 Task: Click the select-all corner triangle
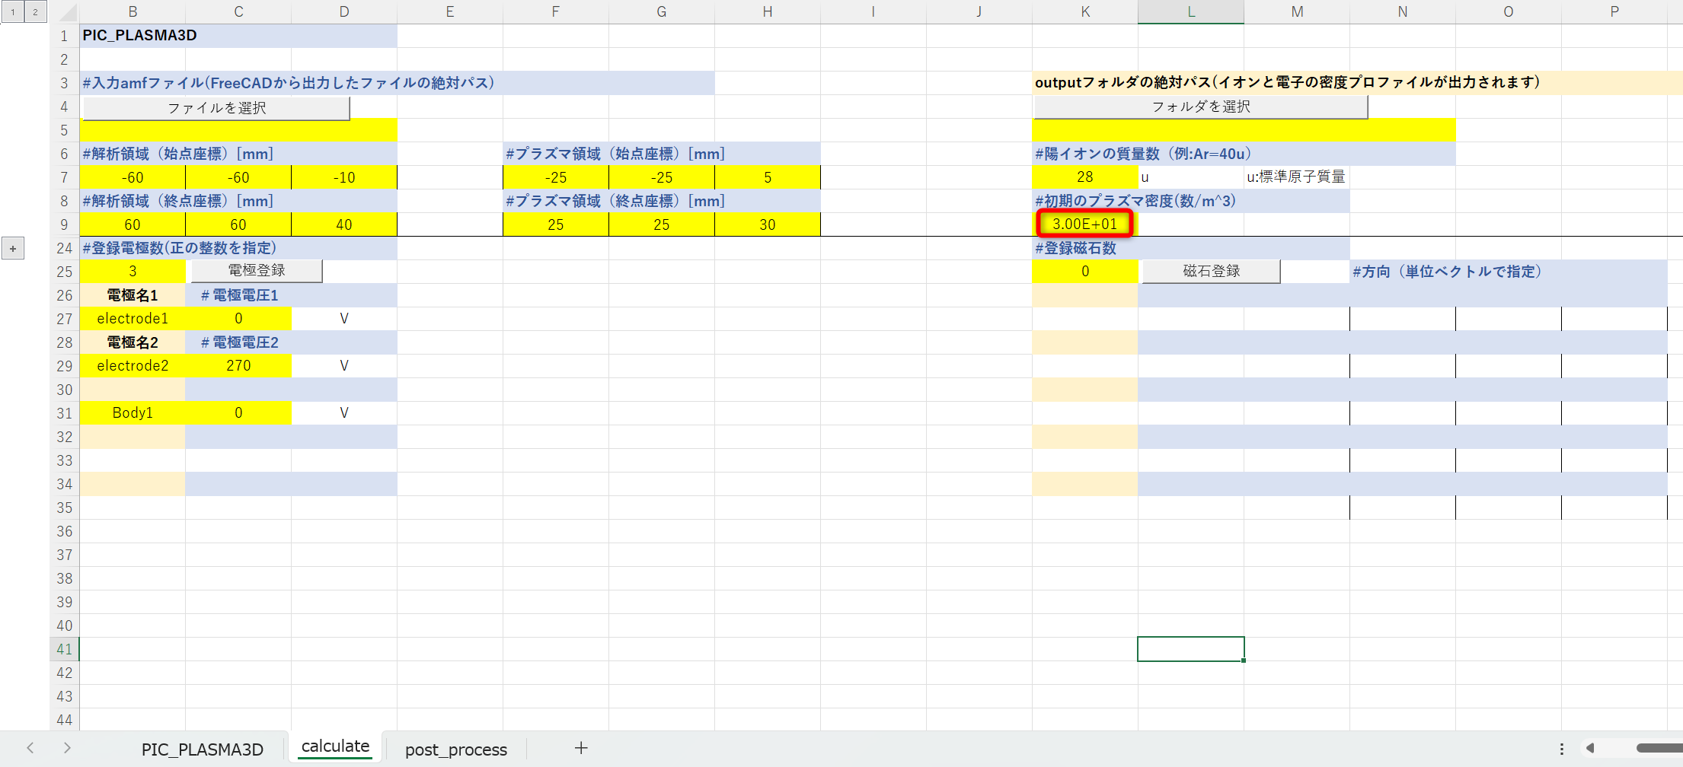pos(67,12)
